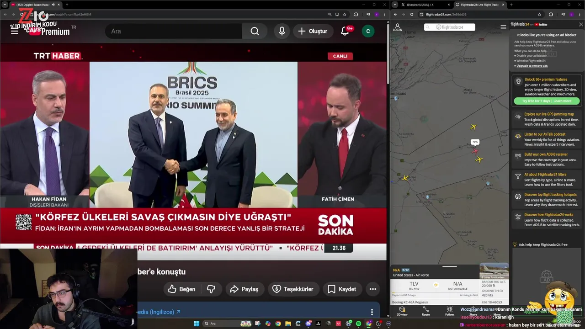This screenshot has height=329, width=585.
Task: Click the YouTube search field labeled Ara
Action: pyautogui.click(x=174, y=31)
